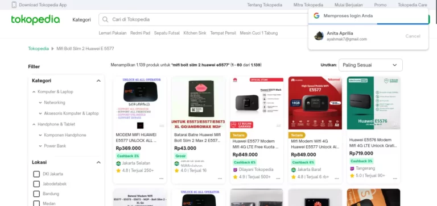
Task: Open three-dot menu on Huawei E5576 Modem card
Action: [x=395, y=179]
